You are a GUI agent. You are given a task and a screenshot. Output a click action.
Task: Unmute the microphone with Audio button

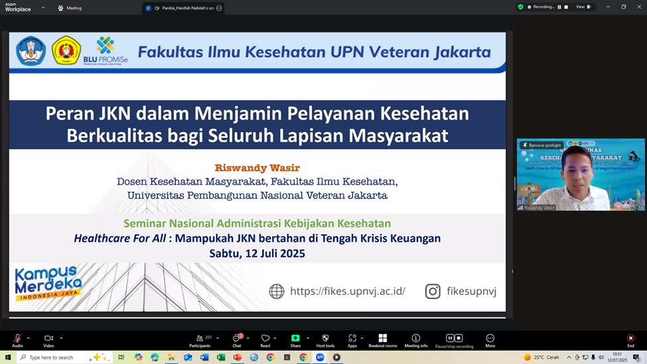click(x=17, y=339)
